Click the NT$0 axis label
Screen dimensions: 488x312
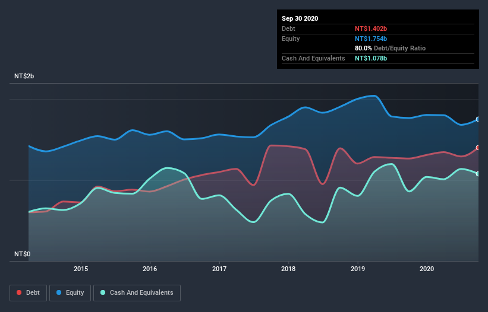point(22,254)
